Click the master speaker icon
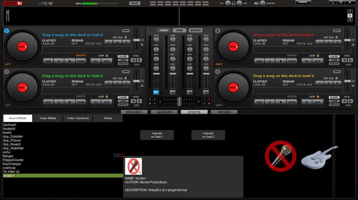The image size is (358, 200). 256,4
